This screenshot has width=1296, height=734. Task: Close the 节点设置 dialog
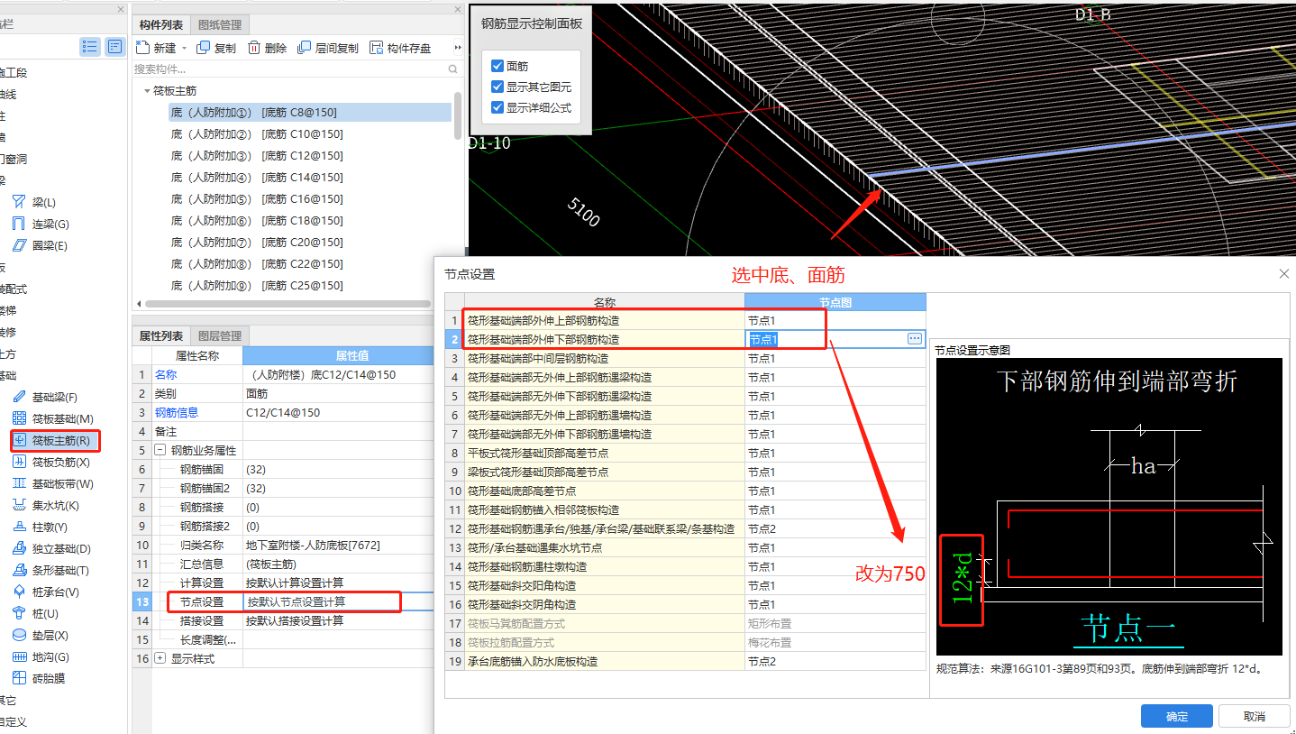click(1284, 273)
